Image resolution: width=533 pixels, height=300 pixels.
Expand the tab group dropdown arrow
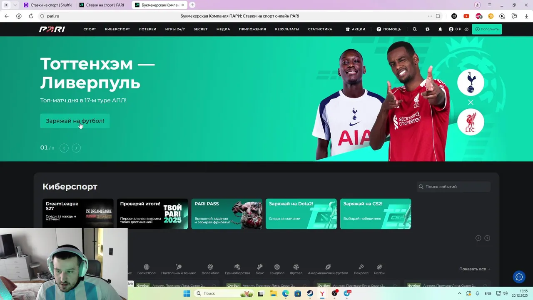(15, 5)
